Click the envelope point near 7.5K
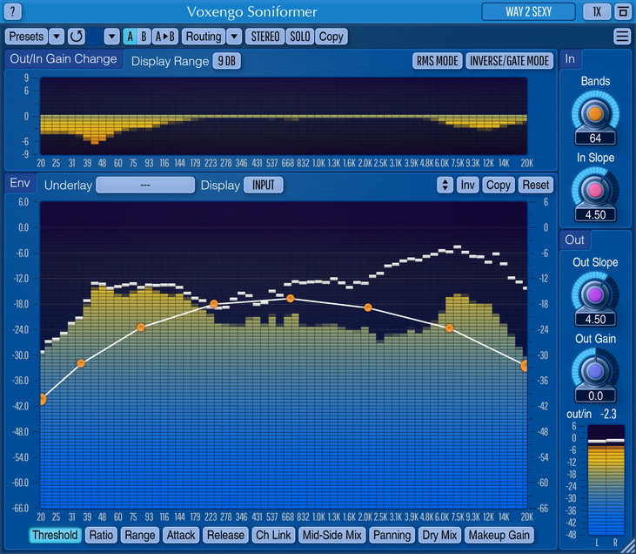636x554 pixels. point(450,328)
